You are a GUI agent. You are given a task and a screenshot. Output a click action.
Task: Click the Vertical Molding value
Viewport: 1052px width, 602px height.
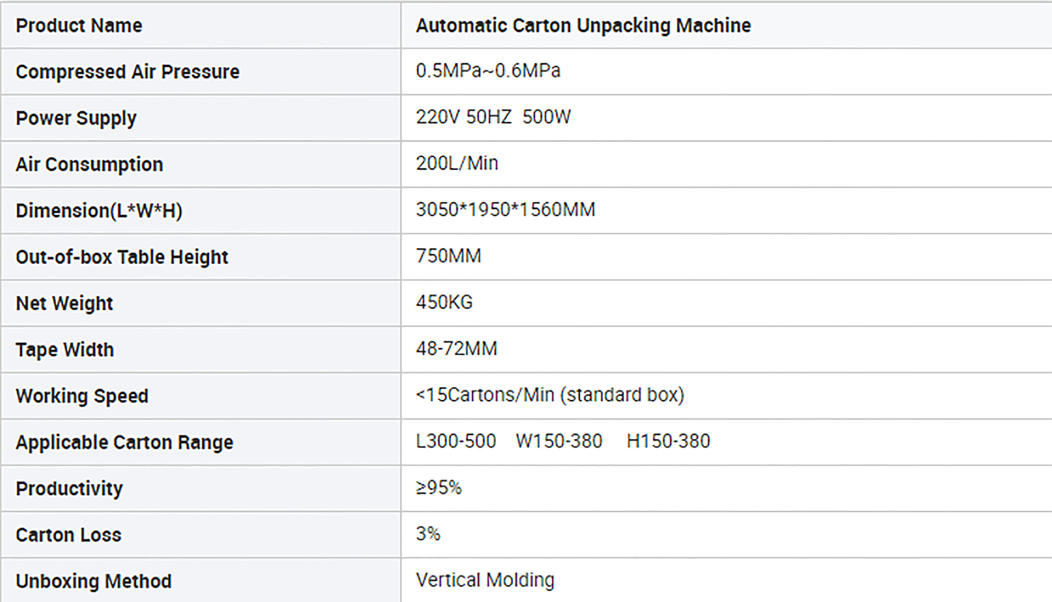point(485,580)
